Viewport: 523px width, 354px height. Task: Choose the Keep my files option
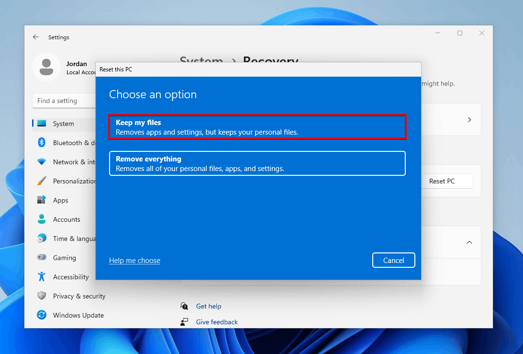[x=257, y=127]
